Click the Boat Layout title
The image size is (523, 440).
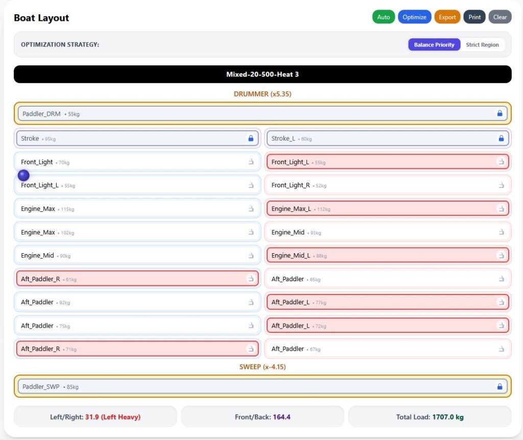click(x=41, y=18)
